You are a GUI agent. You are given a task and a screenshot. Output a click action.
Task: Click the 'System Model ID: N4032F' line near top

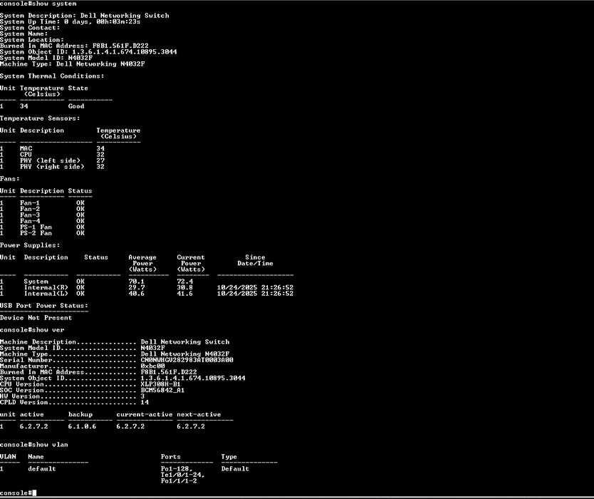tap(46, 58)
